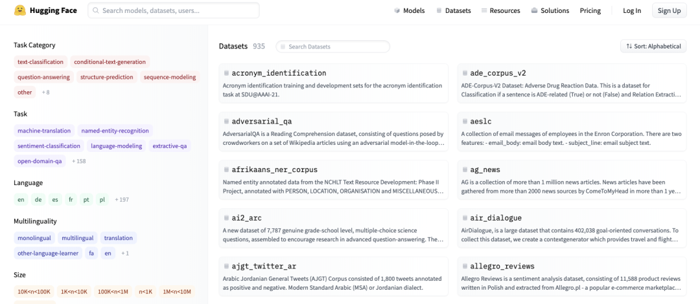Open the Resources menu
700x304 pixels.
pos(500,11)
